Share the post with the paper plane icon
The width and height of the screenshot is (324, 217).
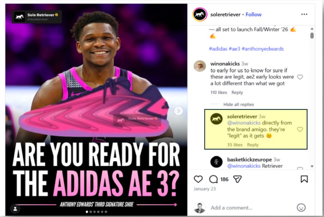tap(237, 179)
